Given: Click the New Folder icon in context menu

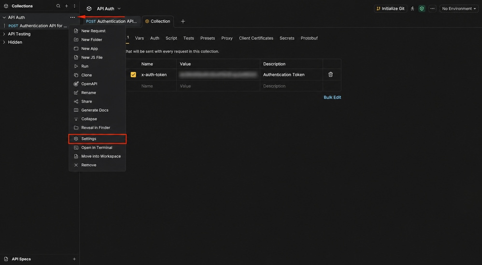Looking at the screenshot, I should click(x=76, y=40).
